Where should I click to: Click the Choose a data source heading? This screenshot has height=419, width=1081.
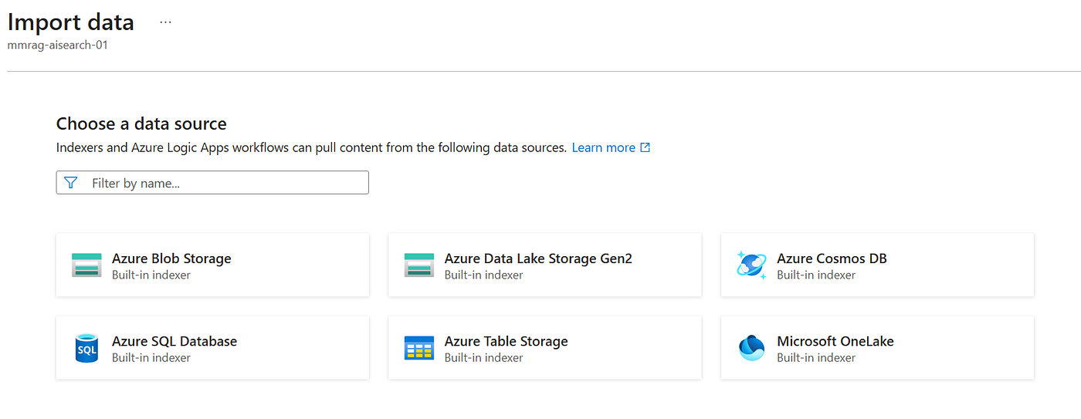coord(141,123)
